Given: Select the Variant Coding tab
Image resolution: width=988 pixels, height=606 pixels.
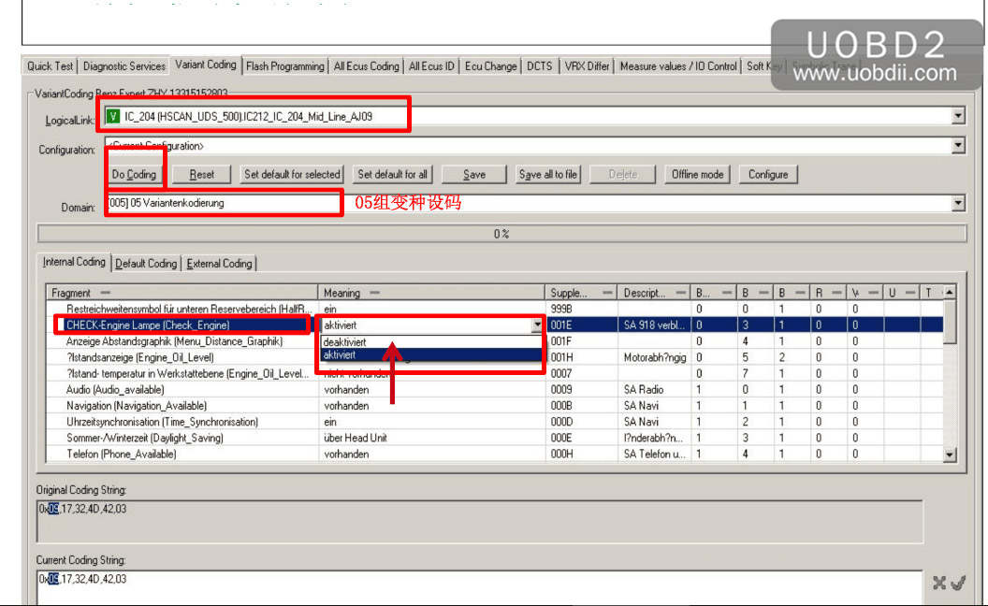Looking at the screenshot, I should coord(206,65).
